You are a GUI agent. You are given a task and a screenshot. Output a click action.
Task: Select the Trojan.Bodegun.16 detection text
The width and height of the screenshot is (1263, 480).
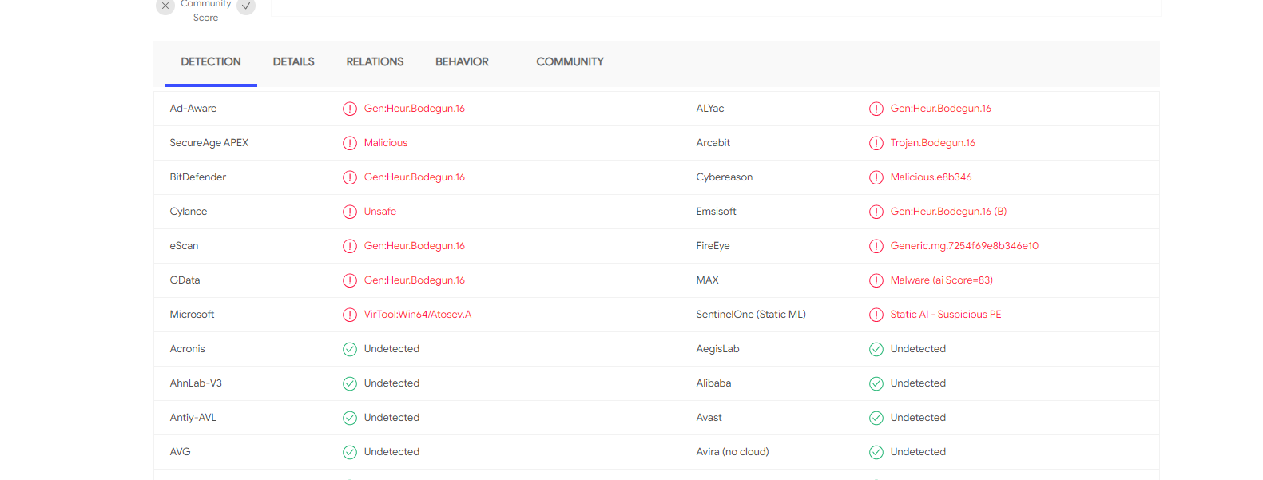[x=932, y=143]
